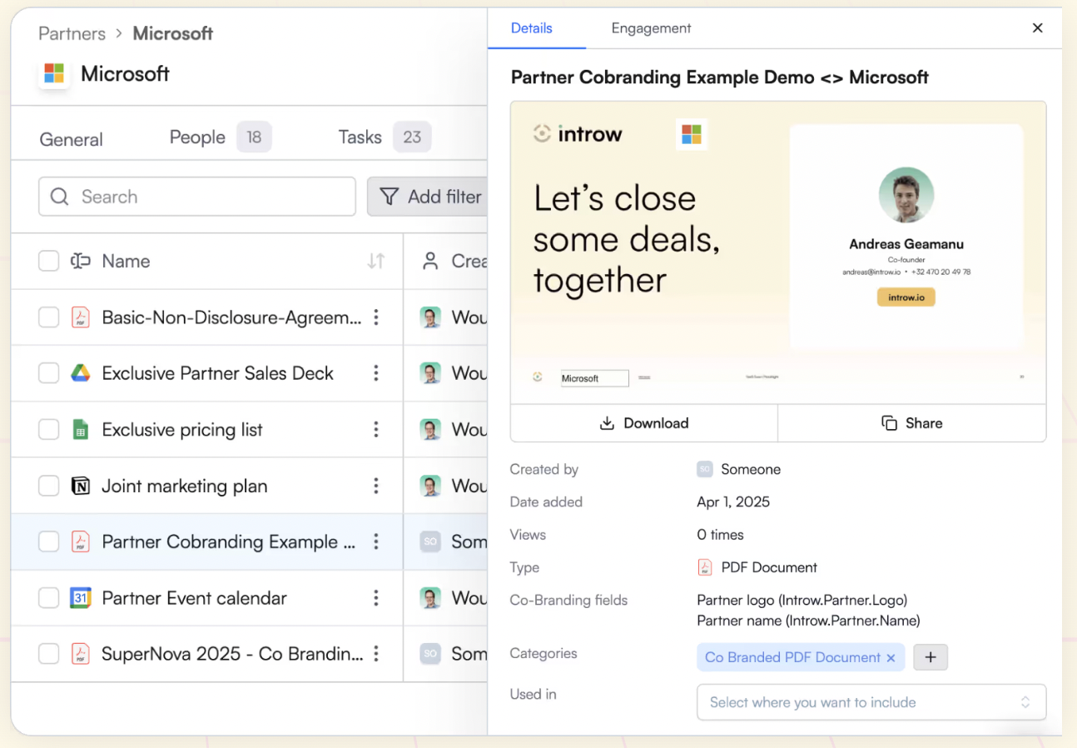Click the 'Partner logo (Introw.Partner.Logo)' field text
The image size is (1077, 748).
pos(802,601)
